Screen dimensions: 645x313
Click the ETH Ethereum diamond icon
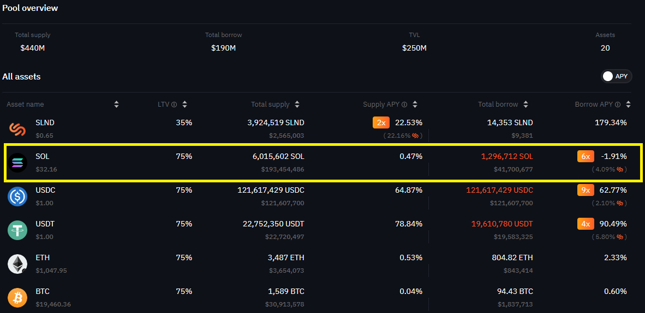[17, 264]
